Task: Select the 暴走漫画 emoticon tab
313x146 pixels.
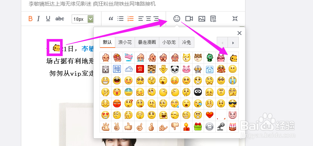Action: (x=147, y=42)
